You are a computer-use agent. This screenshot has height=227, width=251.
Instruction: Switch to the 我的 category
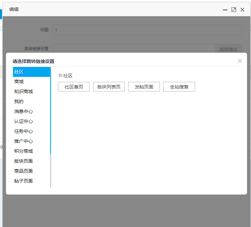click(31, 101)
